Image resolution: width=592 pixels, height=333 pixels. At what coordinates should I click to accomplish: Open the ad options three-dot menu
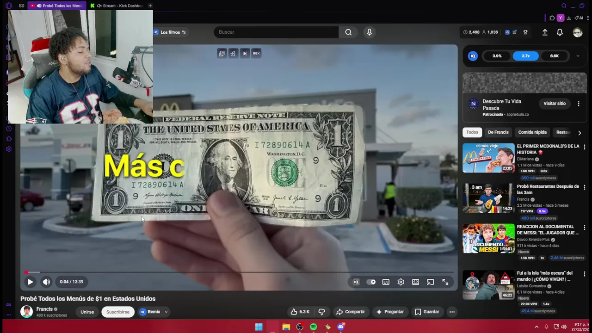pos(578,104)
